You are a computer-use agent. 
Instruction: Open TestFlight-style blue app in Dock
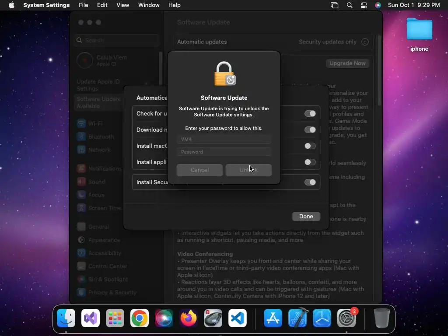[x=322, y=318]
